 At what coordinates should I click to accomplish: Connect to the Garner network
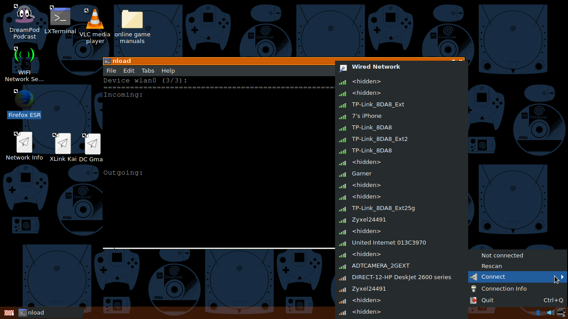(x=402, y=174)
